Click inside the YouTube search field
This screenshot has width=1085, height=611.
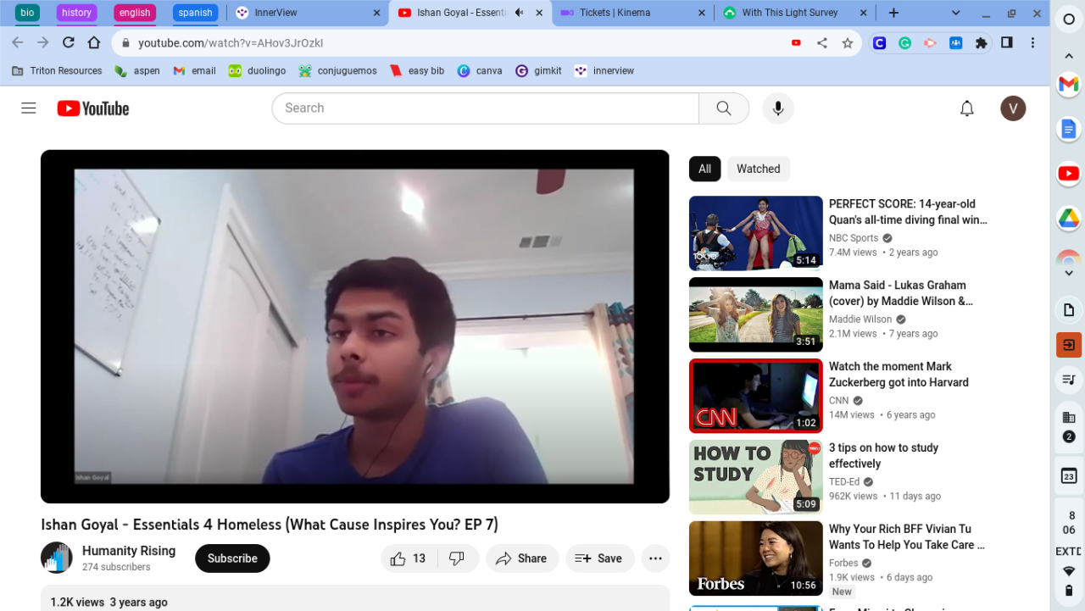485,108
